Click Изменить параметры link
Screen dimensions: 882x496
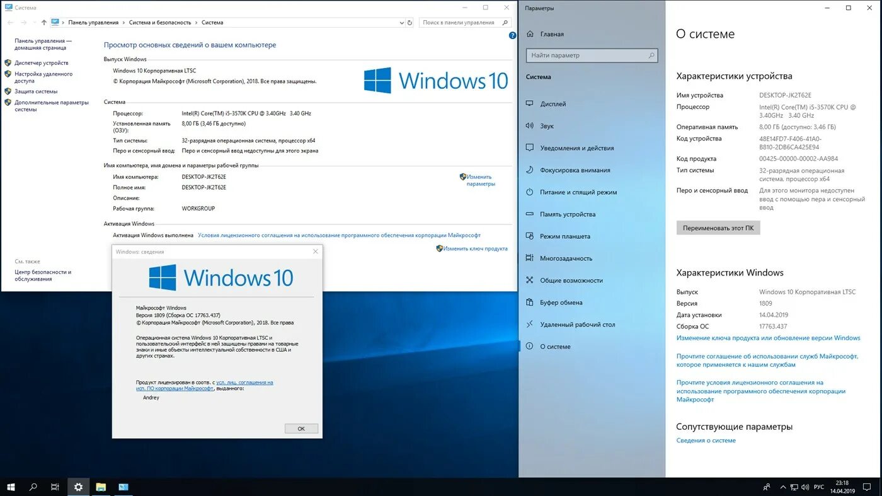[481, 180]
